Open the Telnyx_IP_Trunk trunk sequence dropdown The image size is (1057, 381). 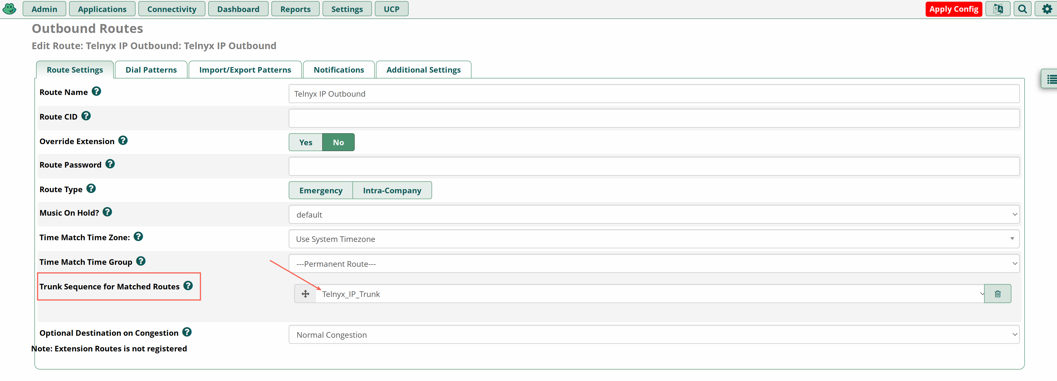point(650,294)
